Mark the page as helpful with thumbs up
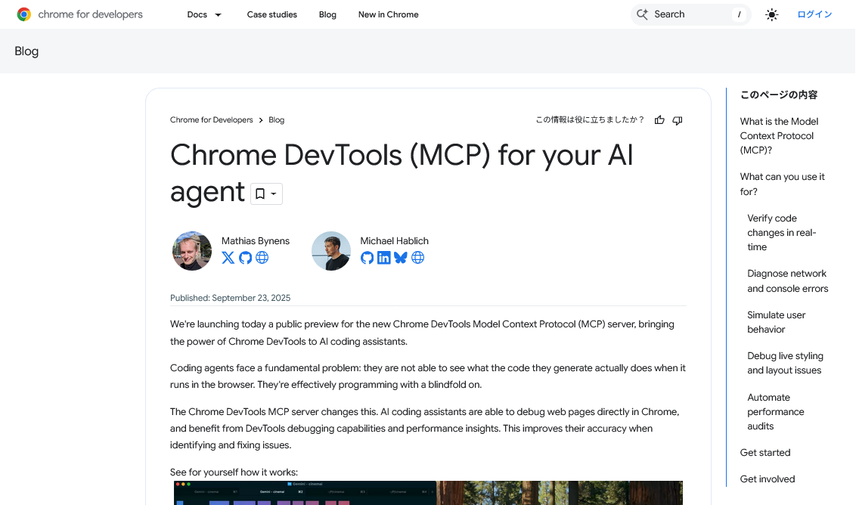This screenshot has width=856, height=505. click(x=659, y=120)
